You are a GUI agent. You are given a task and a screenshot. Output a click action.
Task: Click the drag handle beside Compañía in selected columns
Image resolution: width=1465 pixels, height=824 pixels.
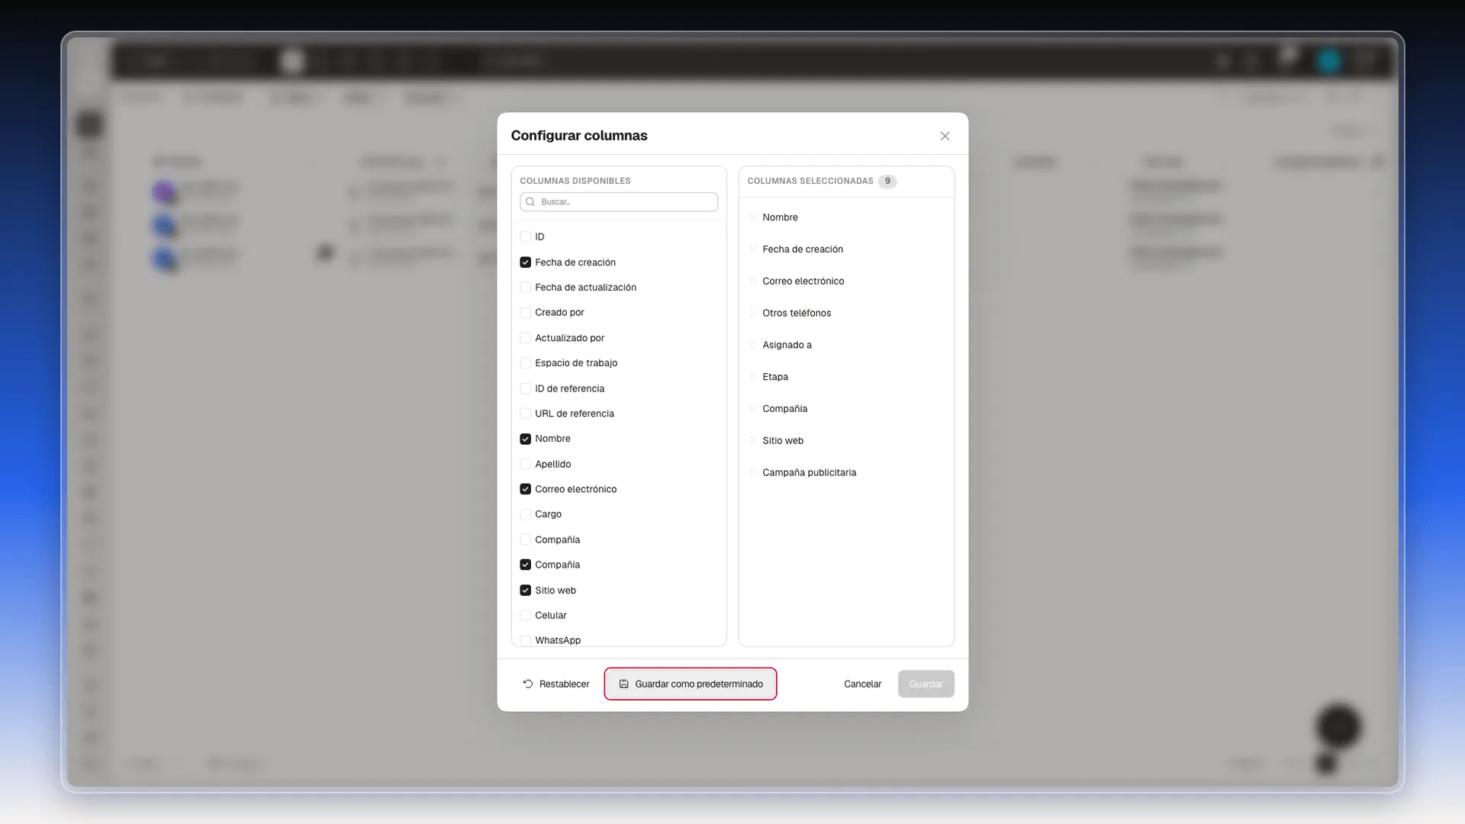[x=753, y=409]
